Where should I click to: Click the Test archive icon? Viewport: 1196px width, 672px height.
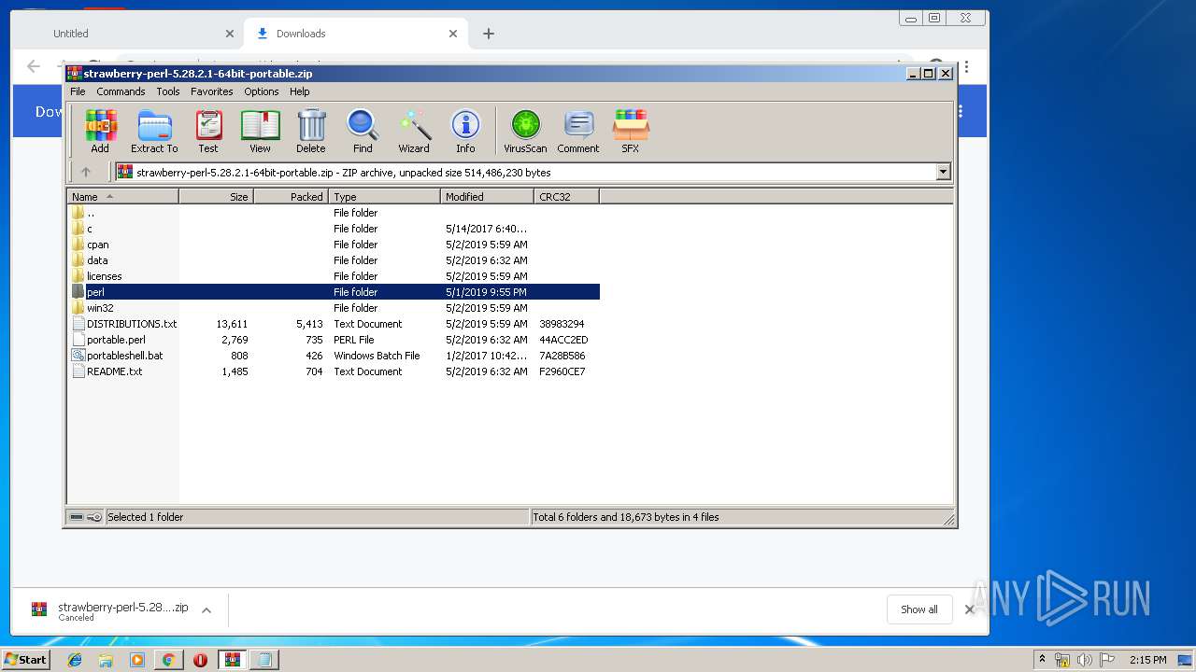[x=208, y=131]
